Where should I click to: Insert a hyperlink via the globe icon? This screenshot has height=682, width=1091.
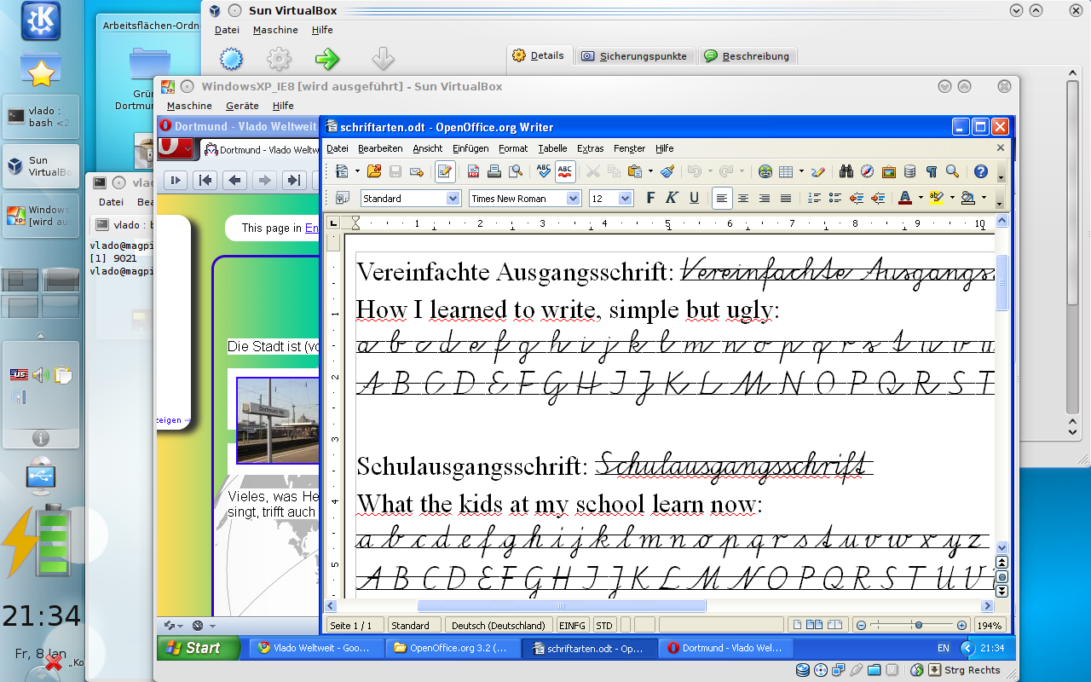tap(765, 171)
